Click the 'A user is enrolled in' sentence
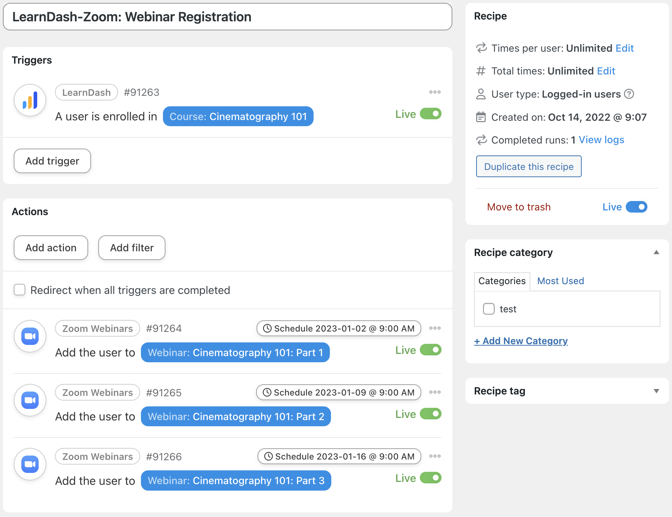 pos(106,116)
